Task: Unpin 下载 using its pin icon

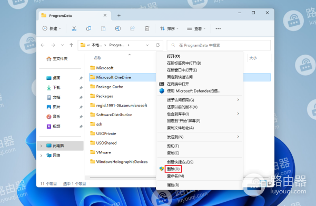Action: (81, 88)
